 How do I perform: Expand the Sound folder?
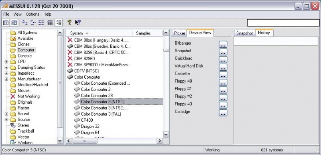[6, 114]
